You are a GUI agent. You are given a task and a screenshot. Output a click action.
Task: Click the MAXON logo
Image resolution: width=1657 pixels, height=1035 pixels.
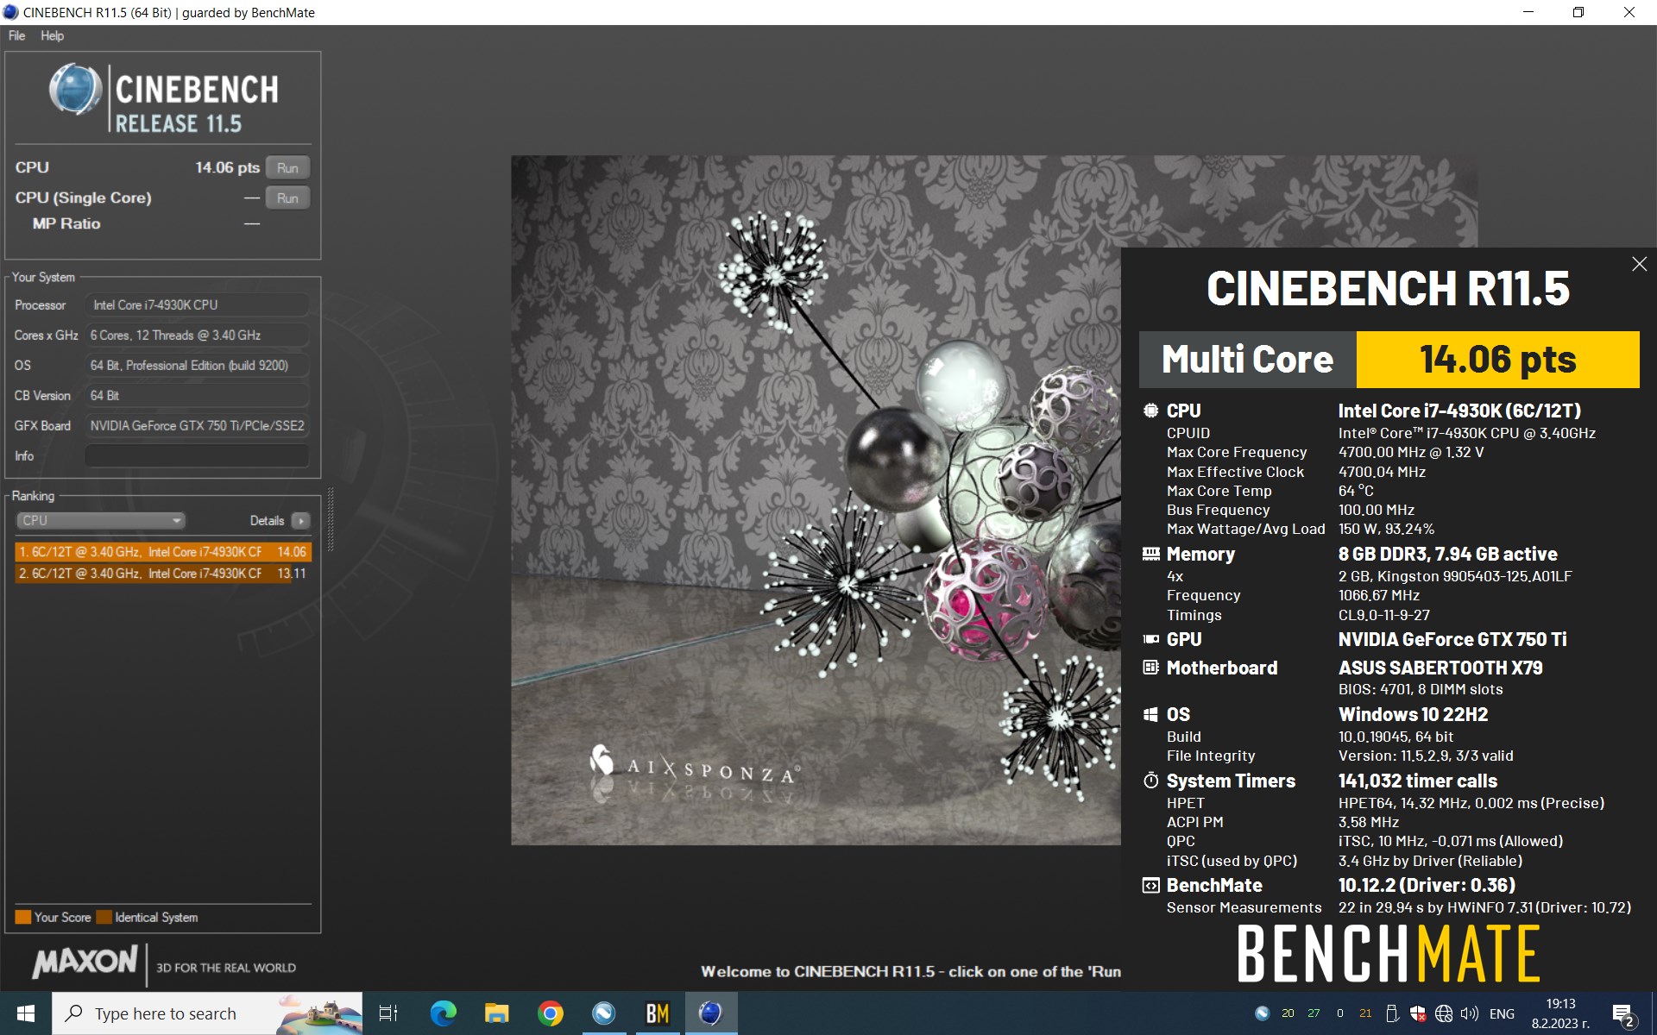pyautogui.click(x=85, y=961)
